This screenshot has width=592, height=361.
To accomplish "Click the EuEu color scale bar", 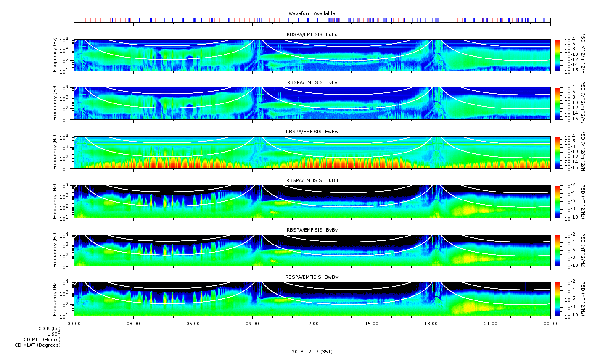I will [558, 56].
